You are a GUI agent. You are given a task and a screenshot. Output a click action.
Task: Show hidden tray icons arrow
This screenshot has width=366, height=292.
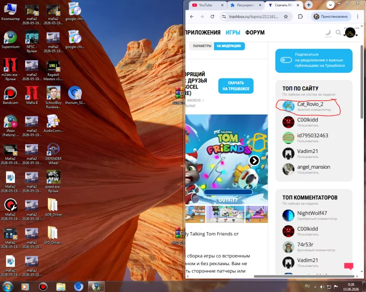pos(315,286)
